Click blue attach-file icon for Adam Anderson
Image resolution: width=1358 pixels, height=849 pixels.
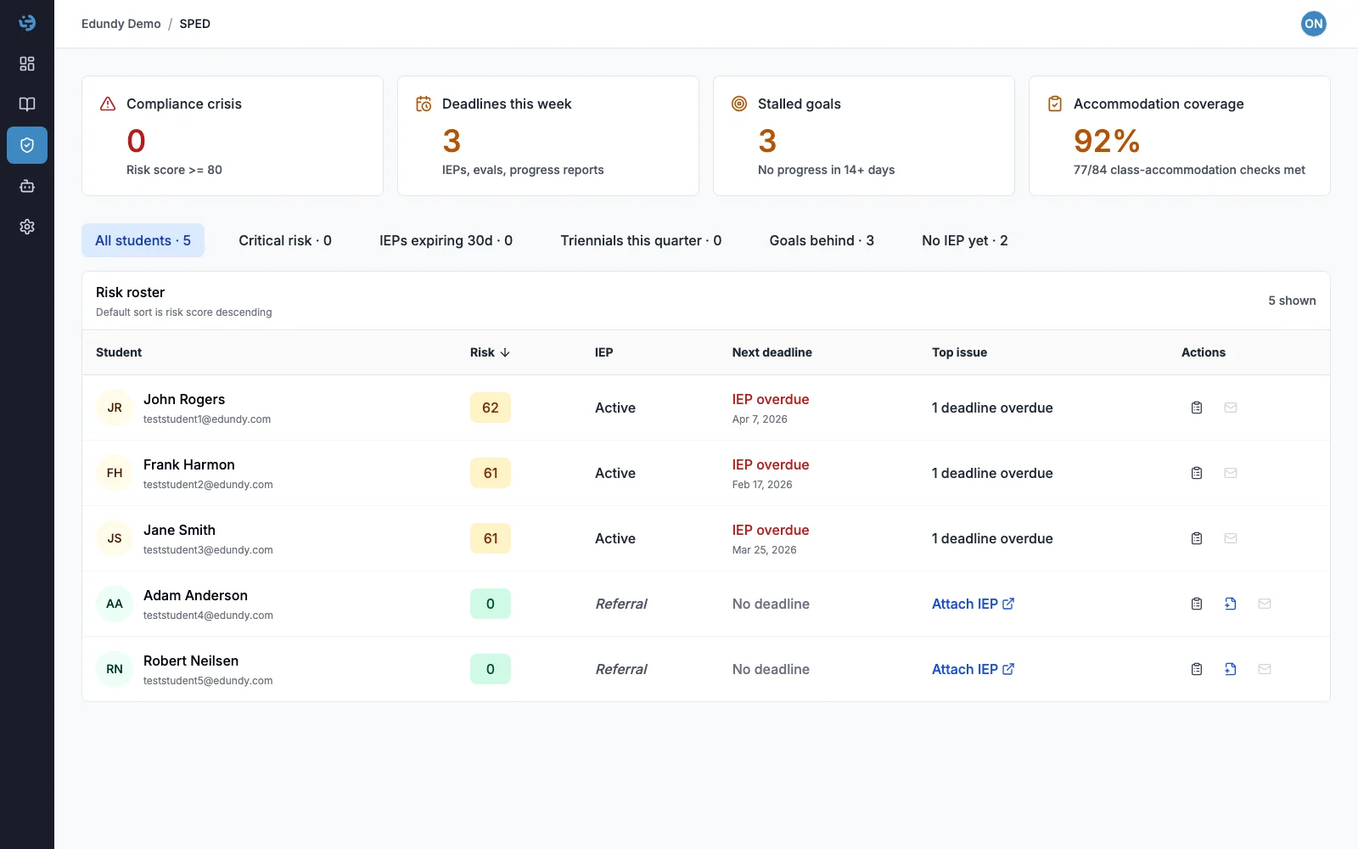(1231, 604)
